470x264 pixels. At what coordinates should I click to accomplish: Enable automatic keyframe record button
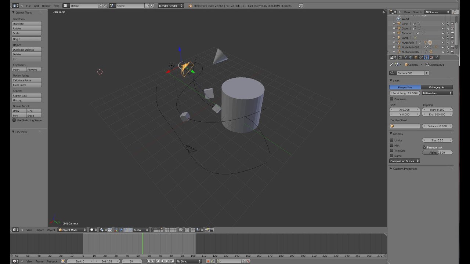tap(208, 261)
